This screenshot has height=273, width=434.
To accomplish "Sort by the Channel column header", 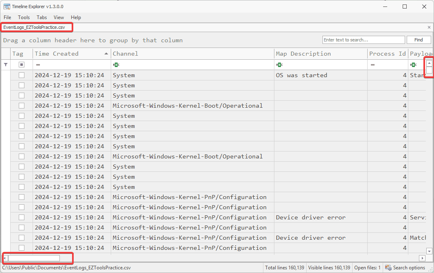I will 192,54.
